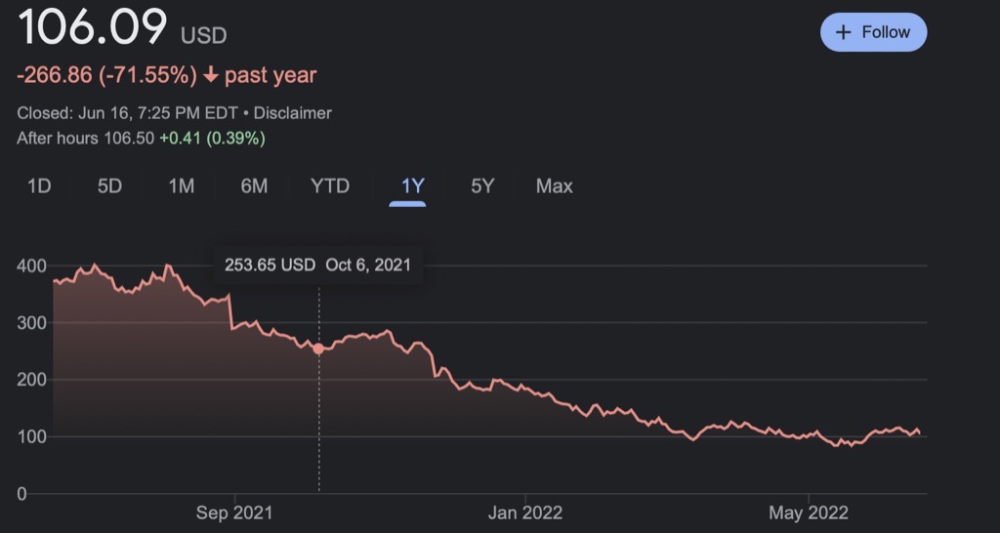The height and width of the screenshot is (533, 1000).
Task: Switch to the 6M range tab
Action: click(x=254, y=185)
